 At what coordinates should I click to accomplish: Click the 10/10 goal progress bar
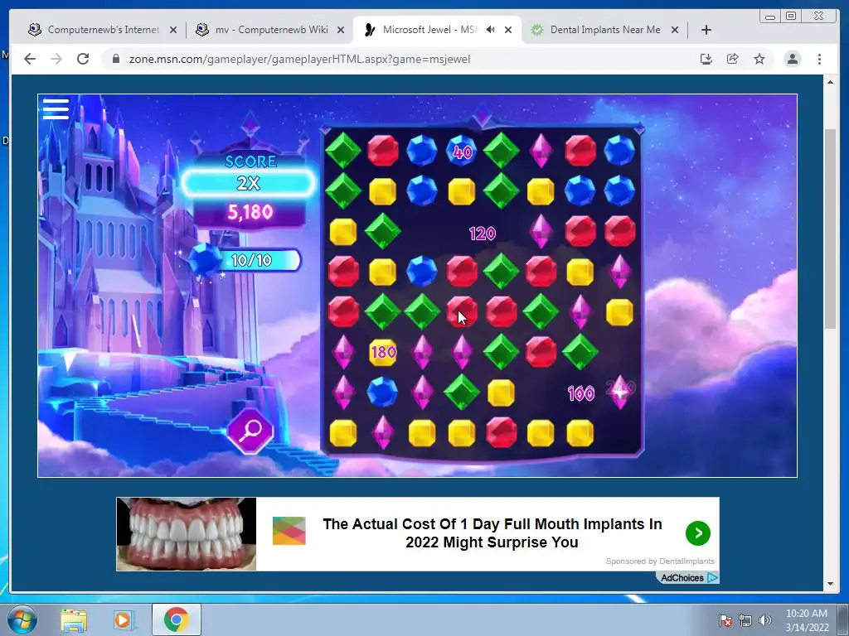258,260
